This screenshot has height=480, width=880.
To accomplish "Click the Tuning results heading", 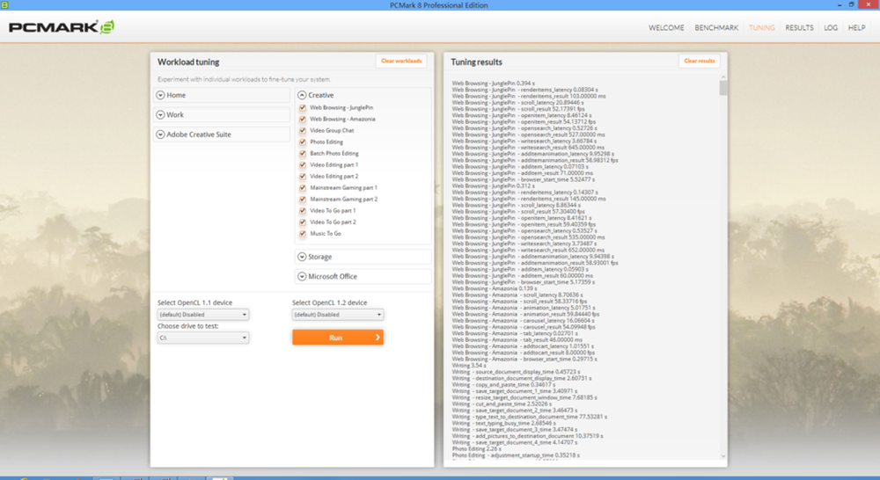I will coord(476,62).
